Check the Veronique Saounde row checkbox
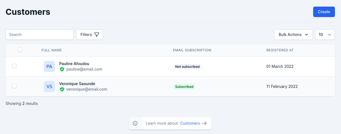 click(x=14, y=86)
